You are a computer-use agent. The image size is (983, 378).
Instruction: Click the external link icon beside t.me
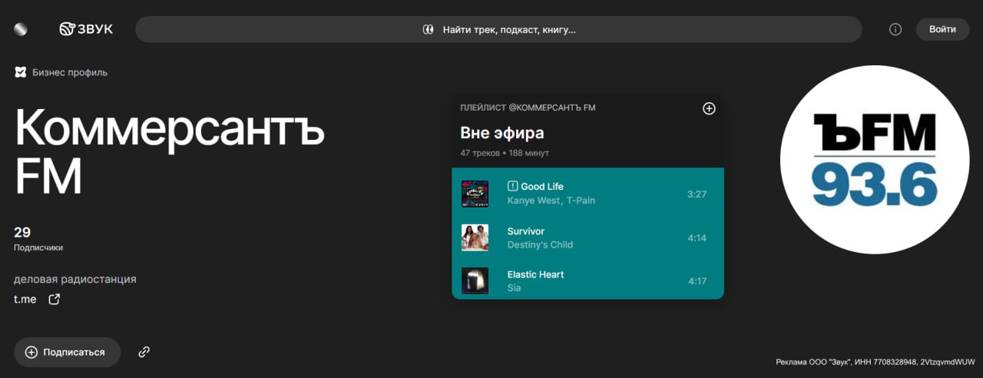(54, 299)
